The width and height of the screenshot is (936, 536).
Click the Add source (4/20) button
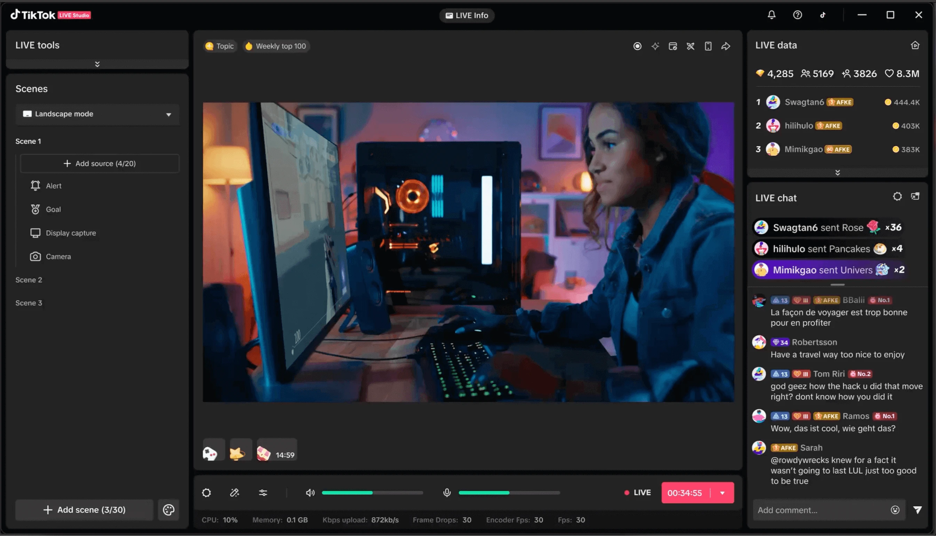pos(100,163)
